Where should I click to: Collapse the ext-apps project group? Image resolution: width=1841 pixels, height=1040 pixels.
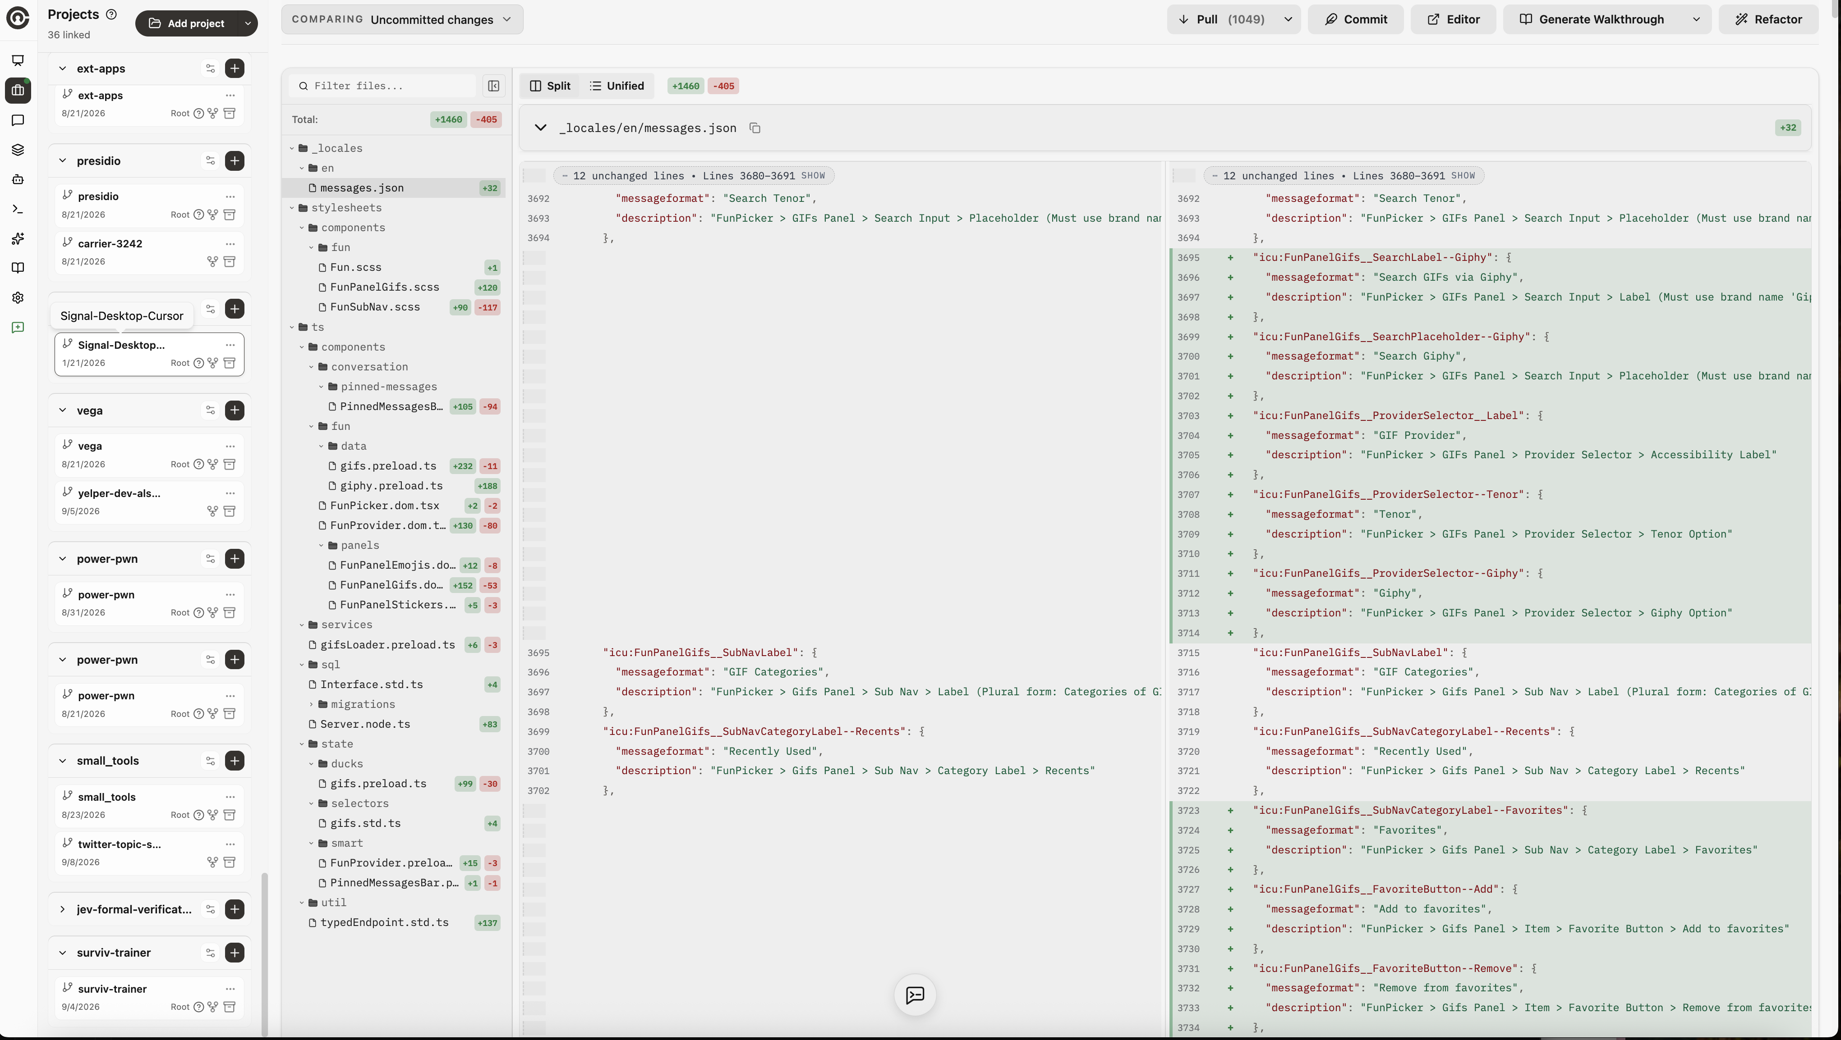62,68
